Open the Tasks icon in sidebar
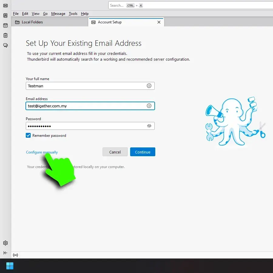The width and height of the screenshot is (273, 273). (x=5, y=35)
